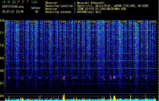Click the 0.9 frequency axis label
The width and height of the screenshot is (159, 101).
point(2,58)
